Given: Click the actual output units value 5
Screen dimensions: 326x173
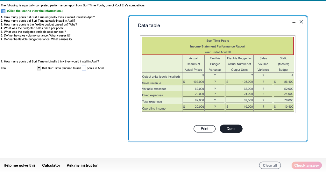Looking at the screenshot, I should (203, 75).
